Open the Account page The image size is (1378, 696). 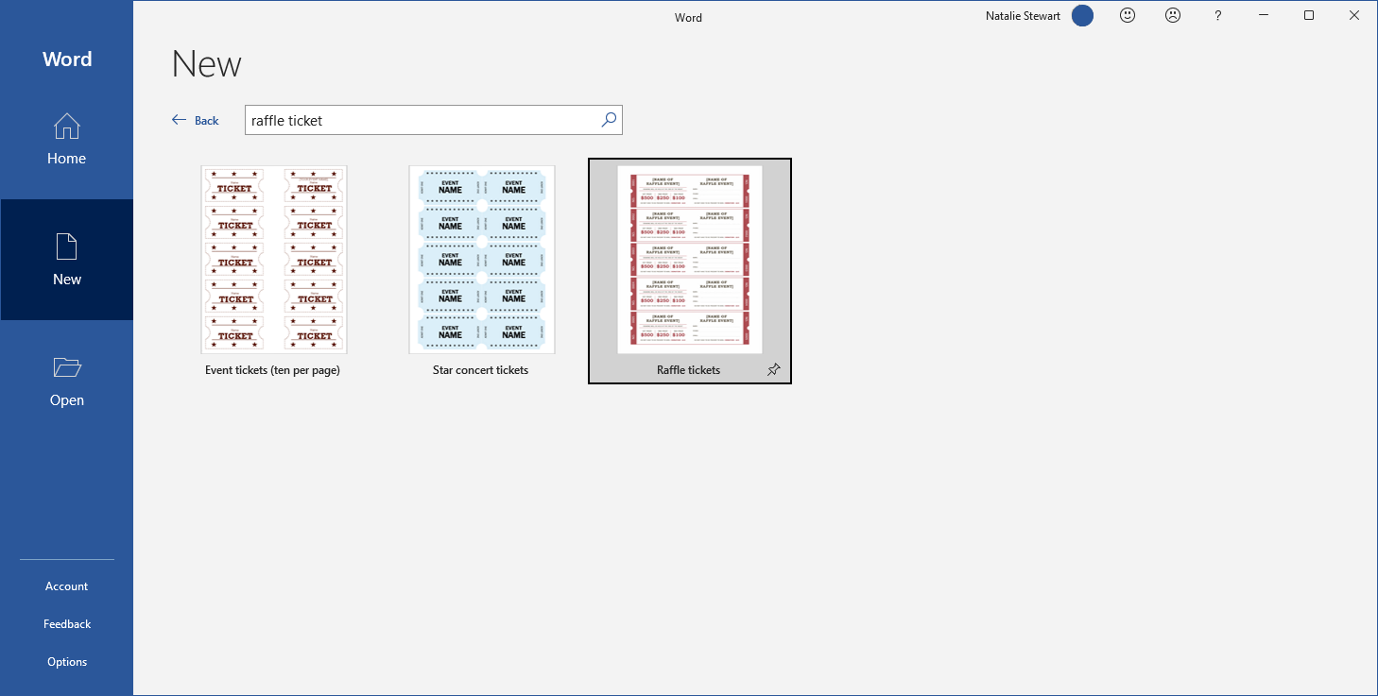[66, 586]
